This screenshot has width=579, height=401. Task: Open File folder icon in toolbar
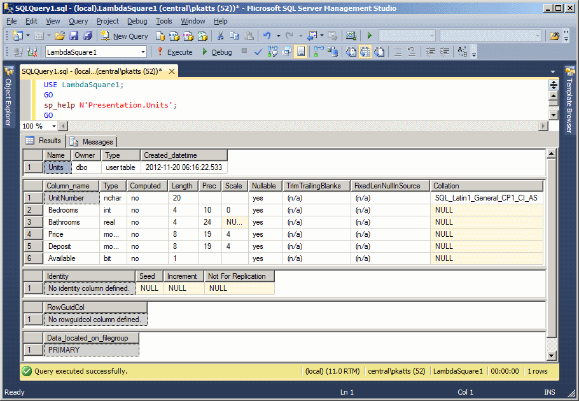pyautogui.click(x=59, y=36)
